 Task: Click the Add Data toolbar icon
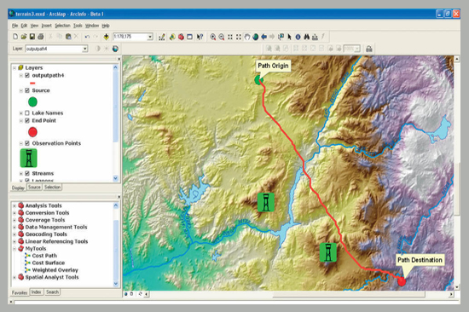[106, 37]
